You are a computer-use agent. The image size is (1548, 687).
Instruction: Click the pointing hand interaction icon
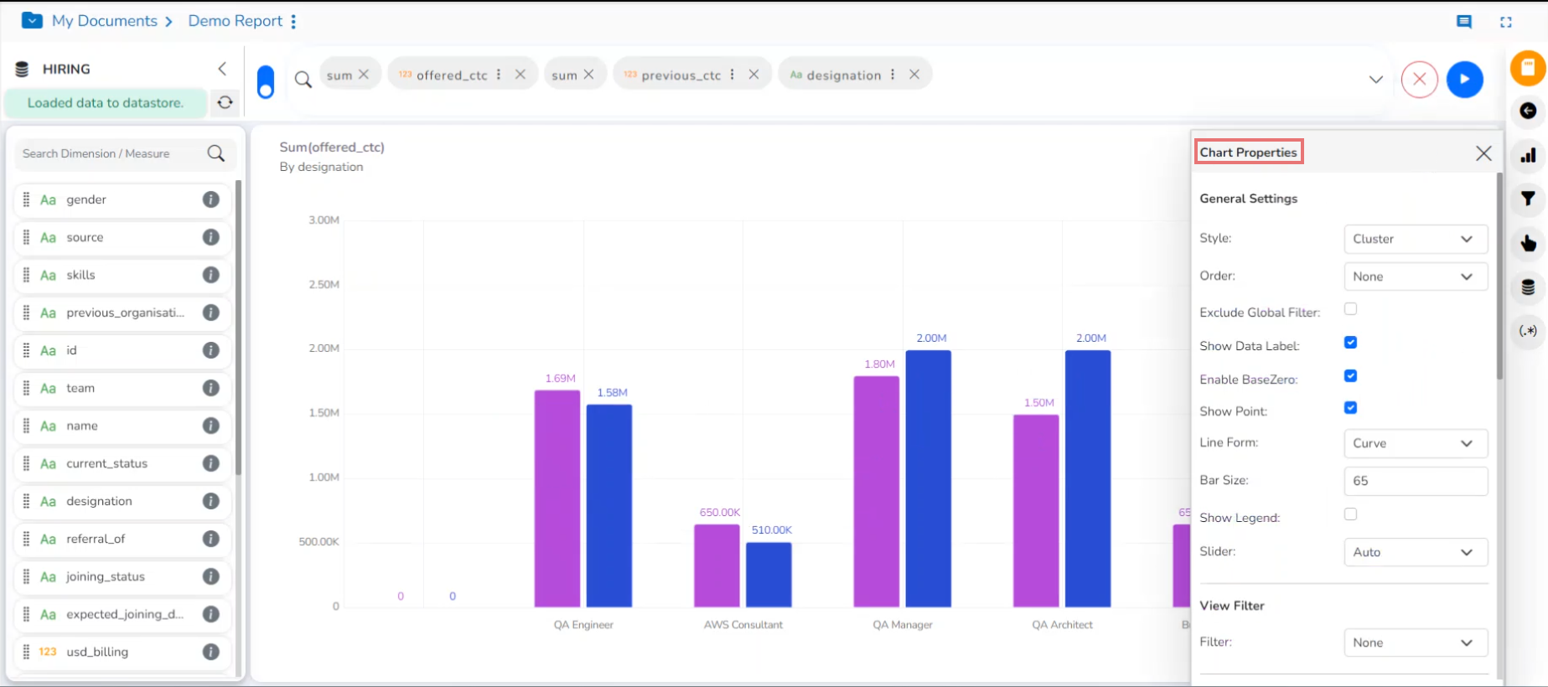pyautogui.click(x=1528, y=243)
